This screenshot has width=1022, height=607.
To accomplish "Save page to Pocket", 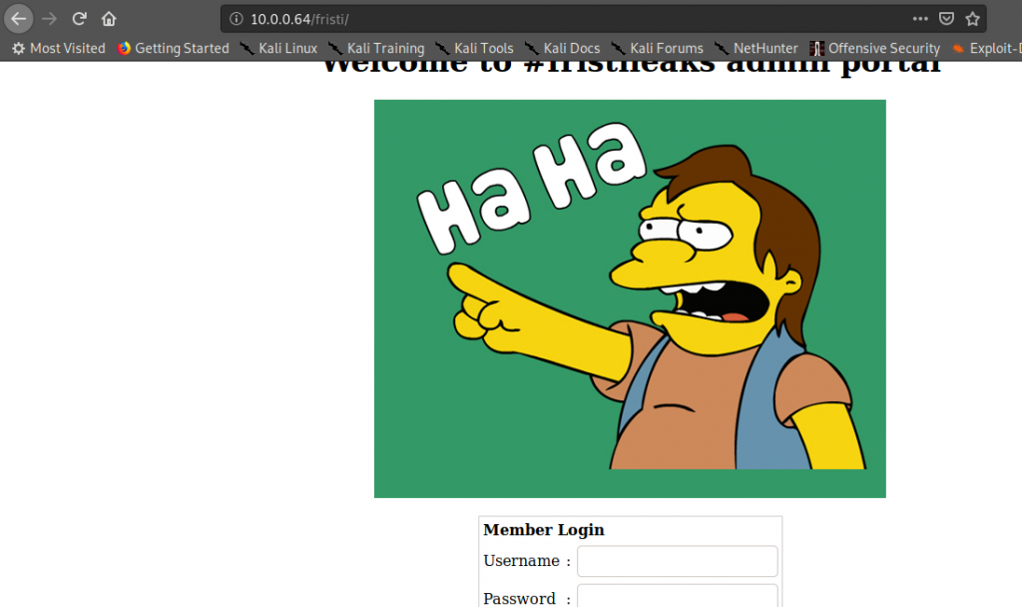I will 946,19.
